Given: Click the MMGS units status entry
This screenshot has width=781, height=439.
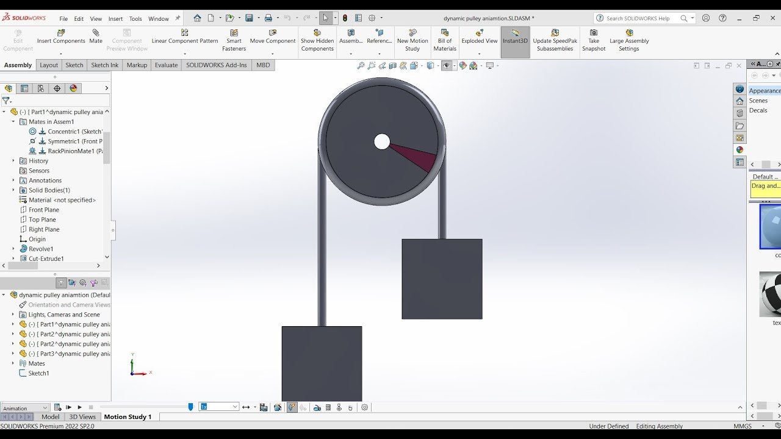Looking at the screenshot, I should pos(743,426).
